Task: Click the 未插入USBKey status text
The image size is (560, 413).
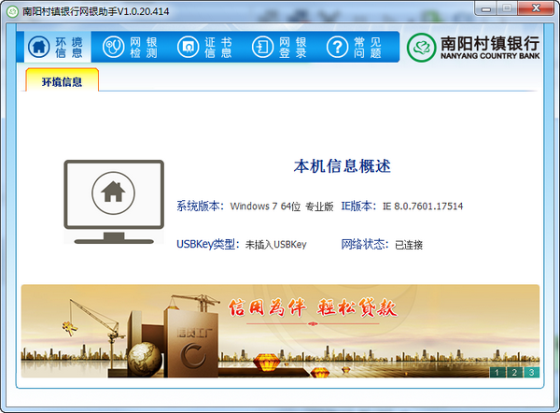Action: (275, 244)
